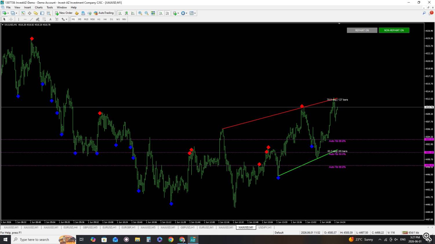Select the Equidistant Channel tool
435x244 pixels.
click(38, 19)
